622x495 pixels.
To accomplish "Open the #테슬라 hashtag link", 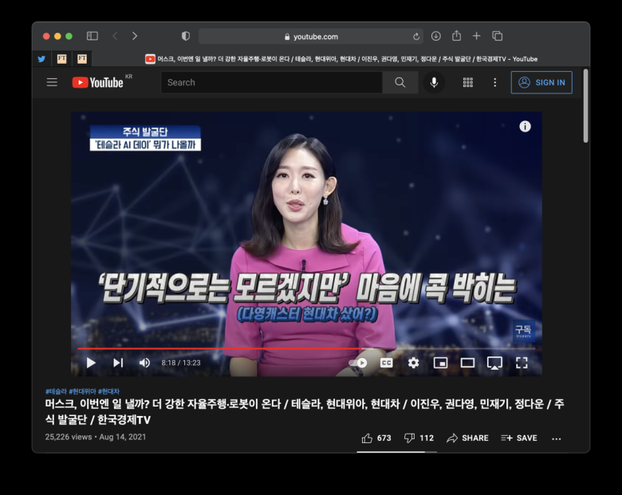I will (x=56, y=391).
